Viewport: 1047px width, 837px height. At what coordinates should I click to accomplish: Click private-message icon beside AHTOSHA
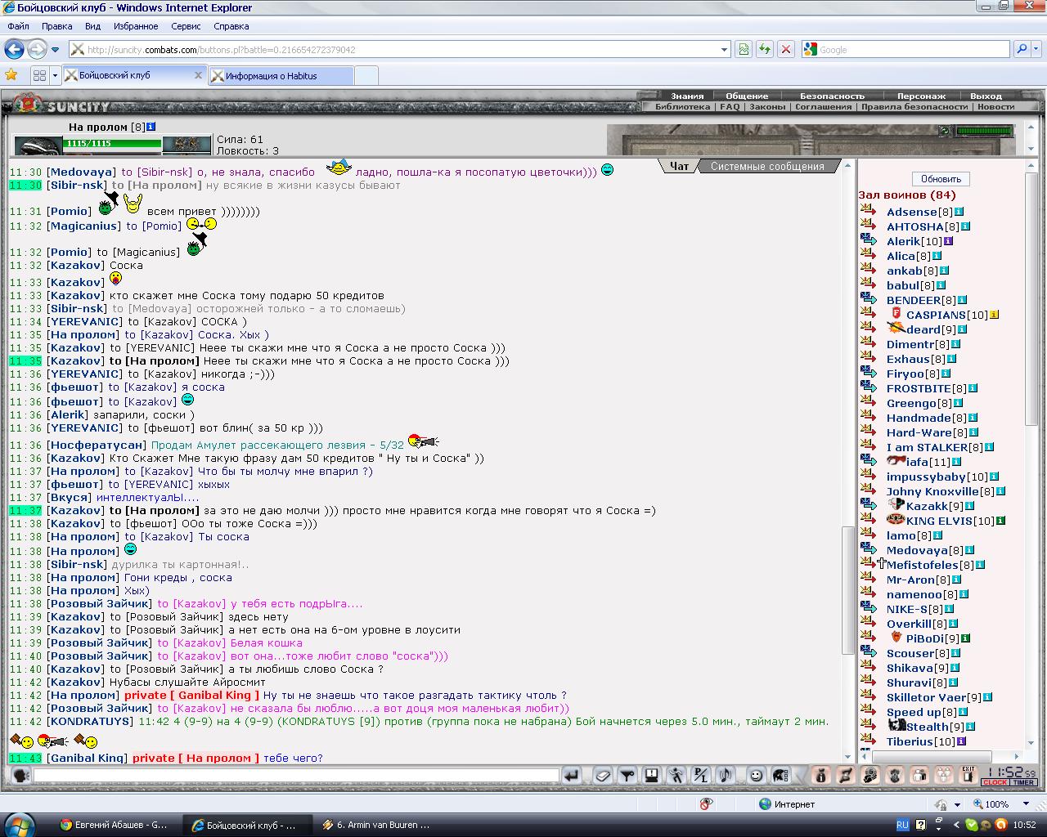869,226
